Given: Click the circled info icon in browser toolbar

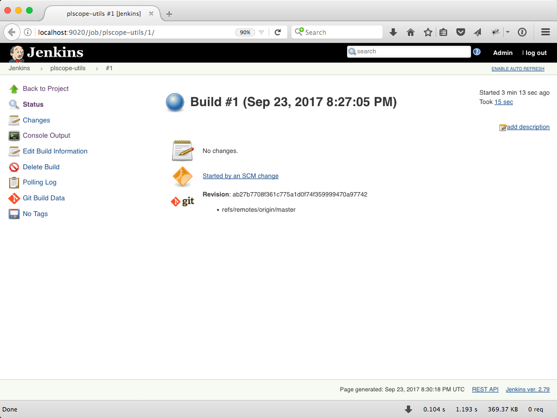Looking at the screenshot, I should tap(522, 32).
